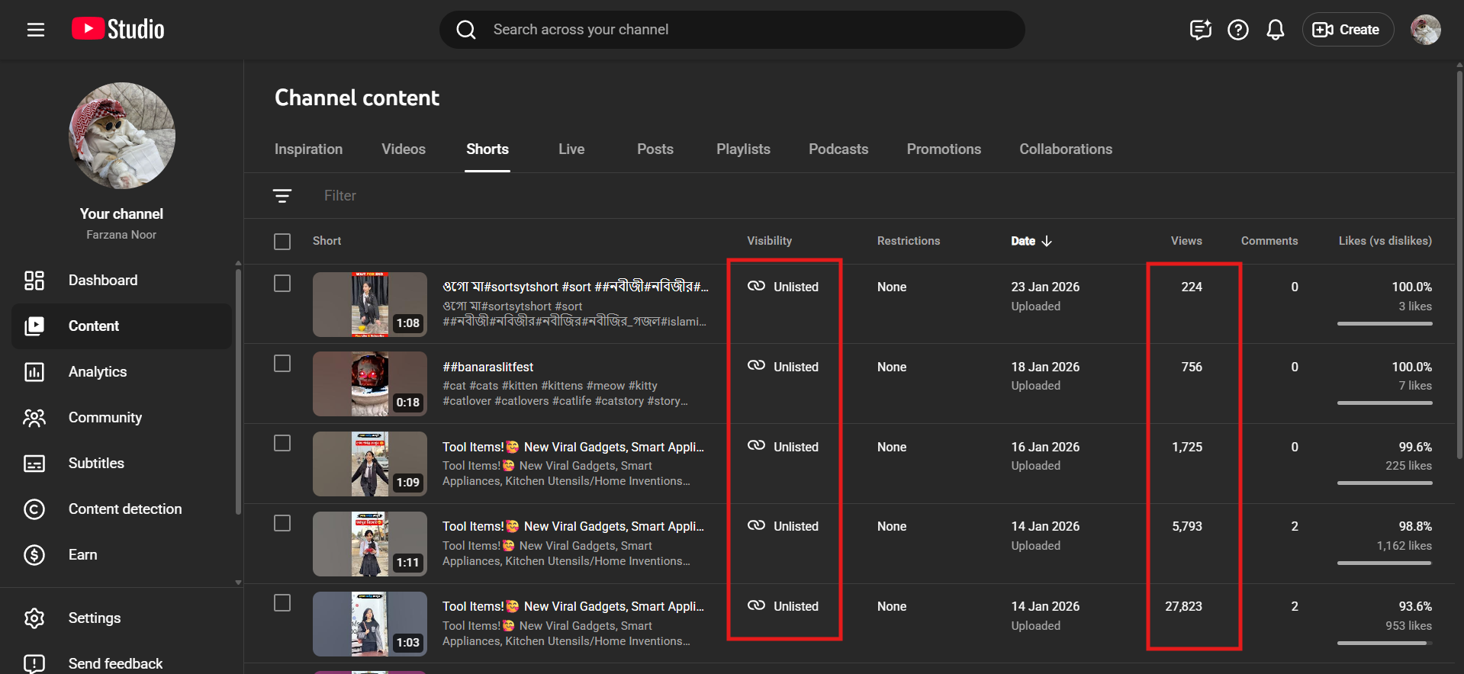Sort by the Date column arrow
Image resolution: width=1464 pixels, height=674 pixels.
tap(1047, 241)
